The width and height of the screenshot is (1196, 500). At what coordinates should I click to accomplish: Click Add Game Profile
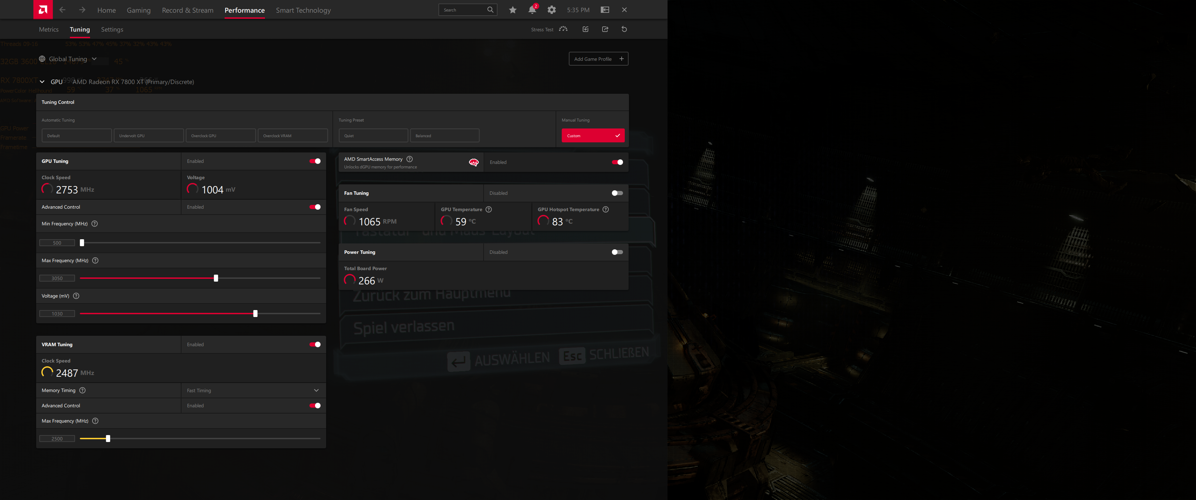tap(598, 58)
